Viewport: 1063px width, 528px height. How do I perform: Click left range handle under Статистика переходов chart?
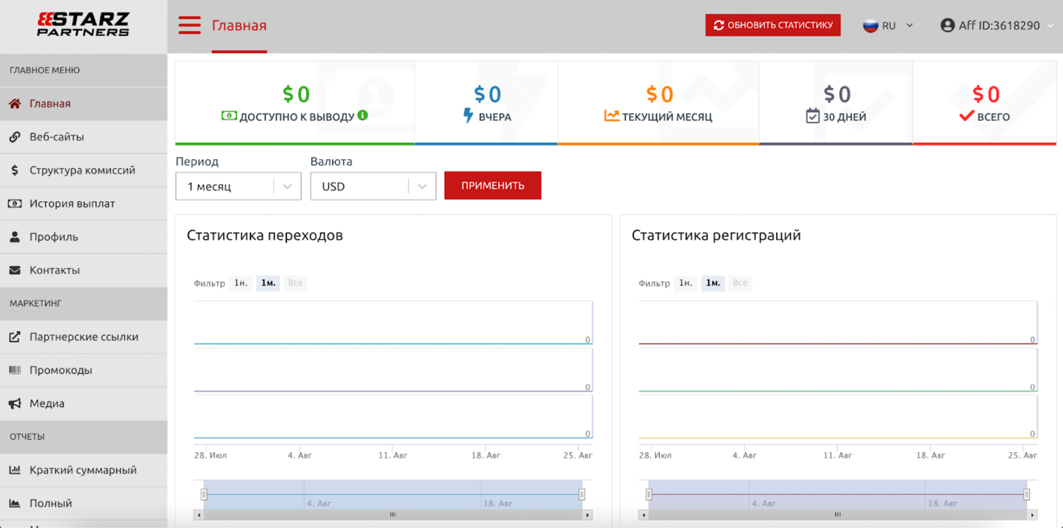pyautogui.click(x=205, y=494)
